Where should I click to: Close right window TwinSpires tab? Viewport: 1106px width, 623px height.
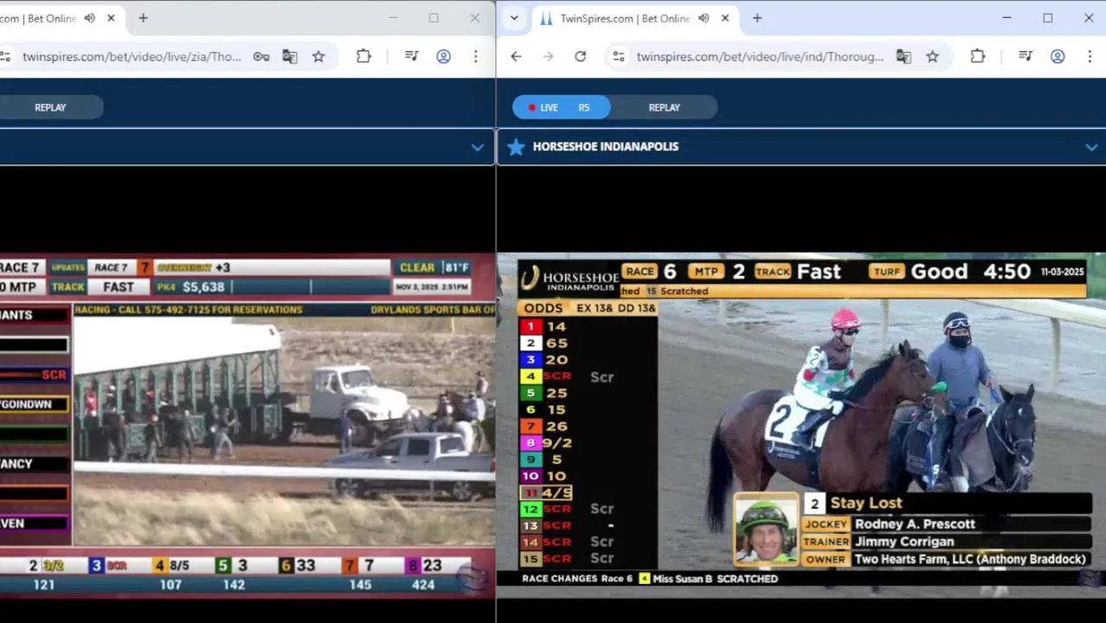(725, 18)
